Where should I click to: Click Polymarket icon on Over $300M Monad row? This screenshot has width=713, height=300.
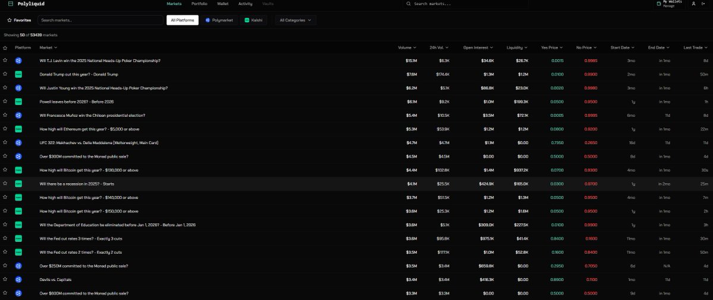18,156
